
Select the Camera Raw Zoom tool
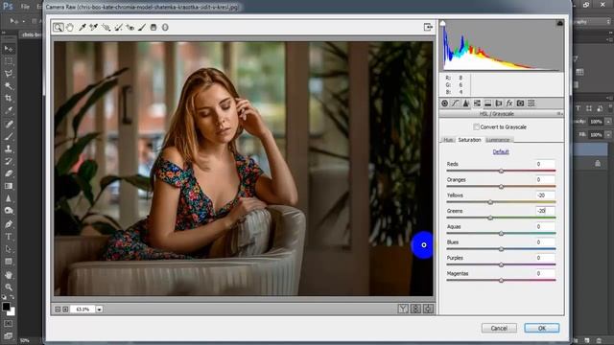(58, 28)
